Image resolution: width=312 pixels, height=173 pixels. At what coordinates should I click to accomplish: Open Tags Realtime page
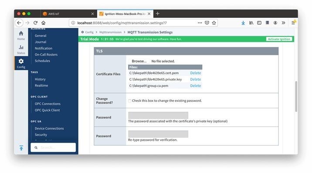click(41, 86)
